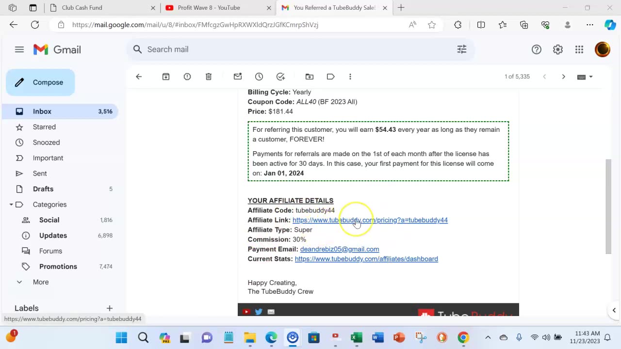Open Gmail Support help icon
The width and height of the screenshot is (621, 349).
(x=537, y=49)
